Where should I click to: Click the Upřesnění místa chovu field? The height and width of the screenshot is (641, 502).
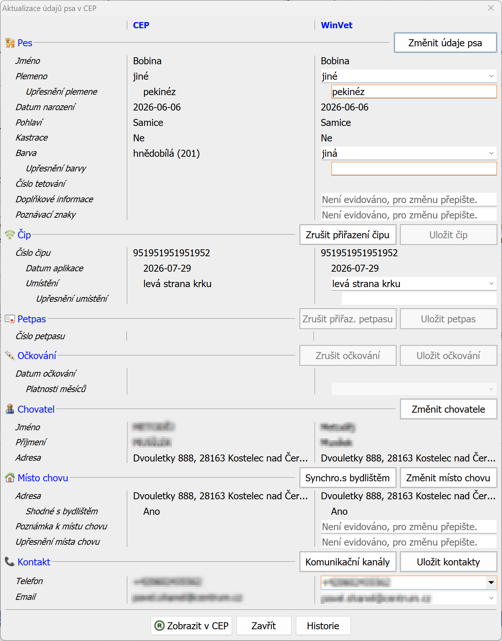tap(408, 542)
